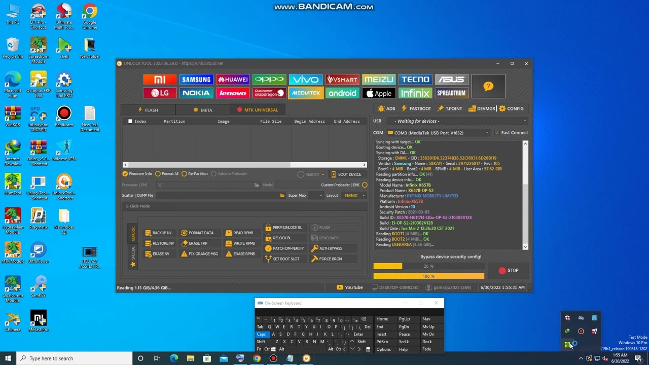Screen dimensions: 649x365
Task: Select the Tecno brand icon
Action: 415,80
